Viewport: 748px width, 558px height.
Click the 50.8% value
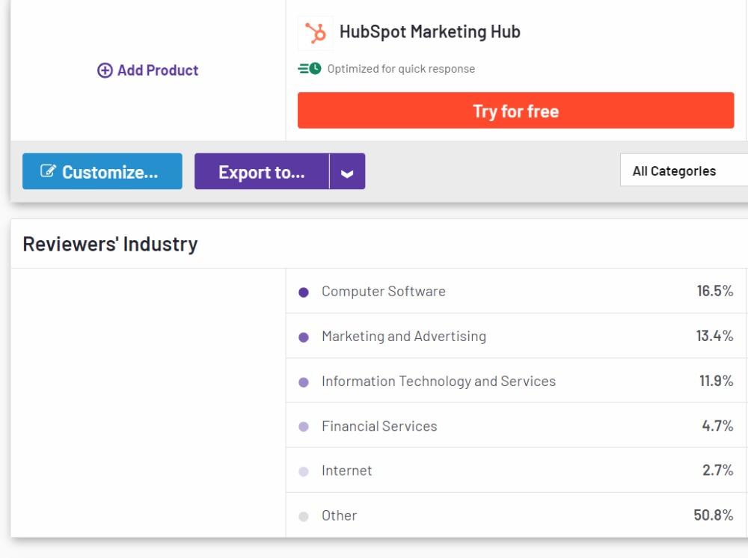(x=713, y=515)
